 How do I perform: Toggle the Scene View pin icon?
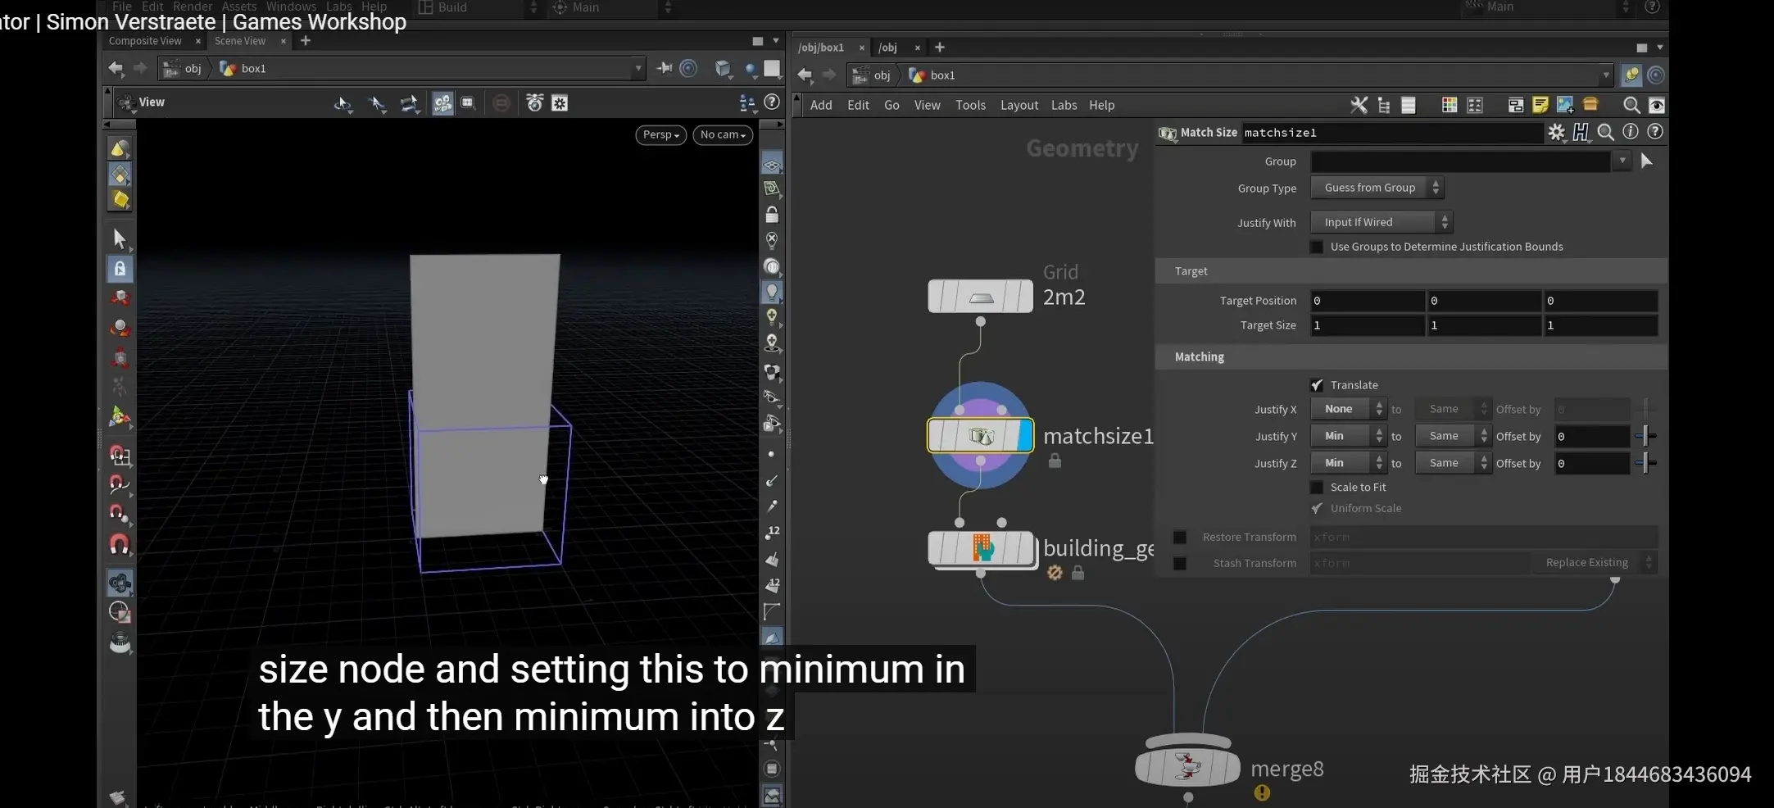click(665, 68)
